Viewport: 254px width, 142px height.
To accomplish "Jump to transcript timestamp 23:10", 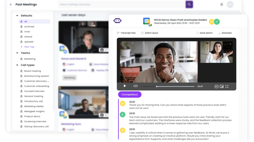I will click(132, 113).
